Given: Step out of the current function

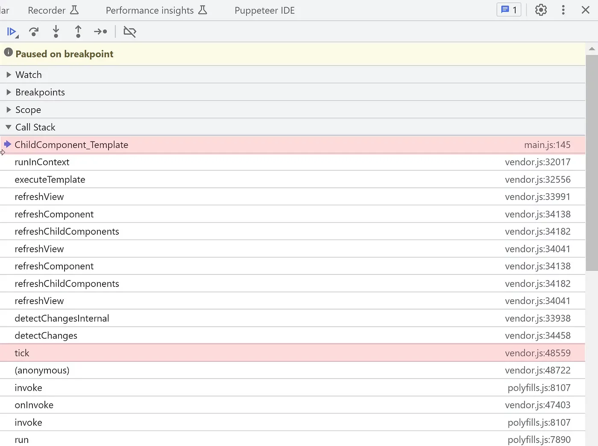Looking at the screenshot, I should pyautogui.click(x=78, y=32).
